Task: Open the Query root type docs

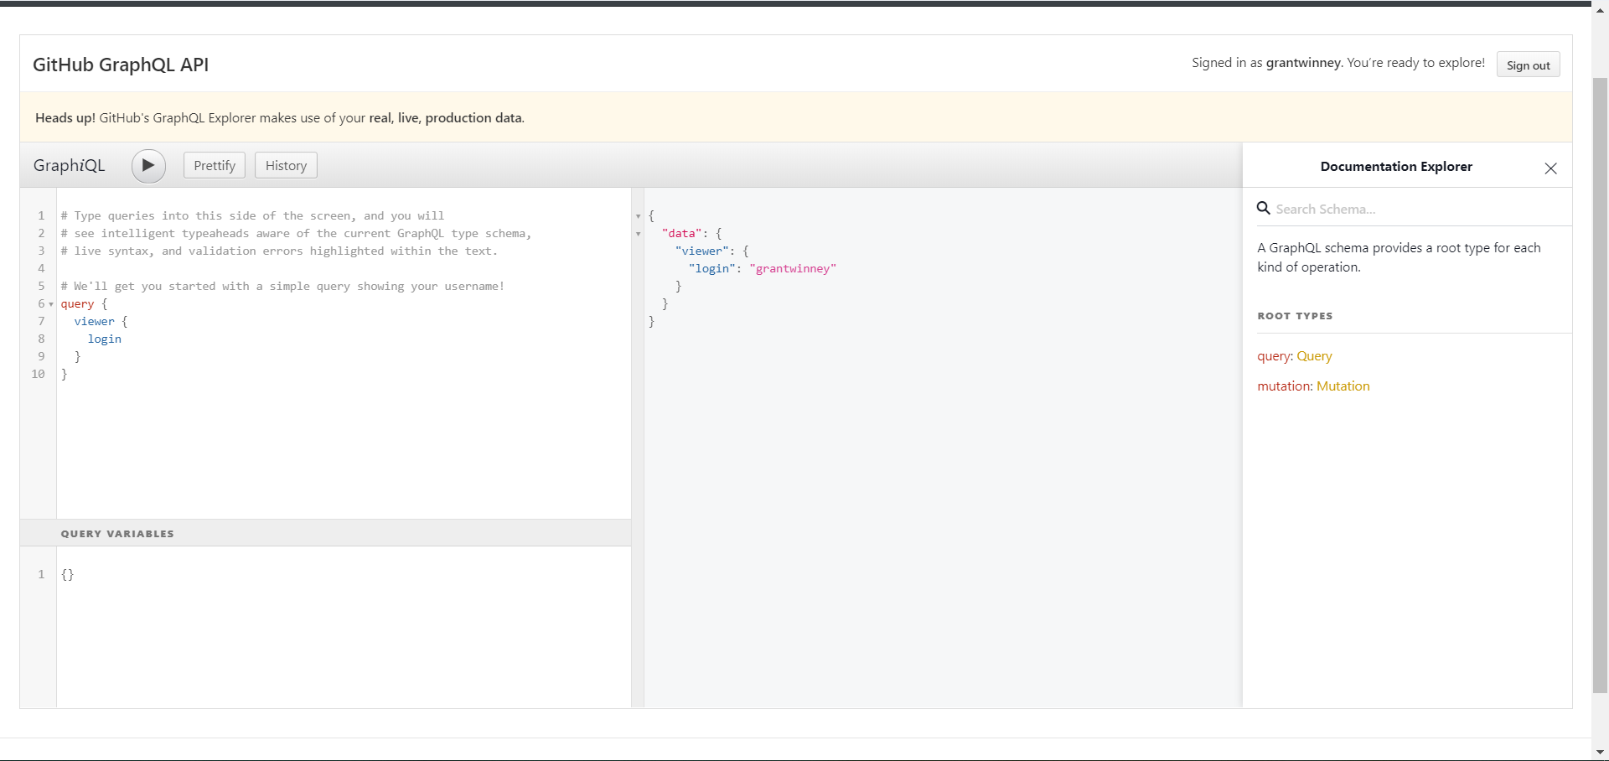Action: click(1314, 356)
